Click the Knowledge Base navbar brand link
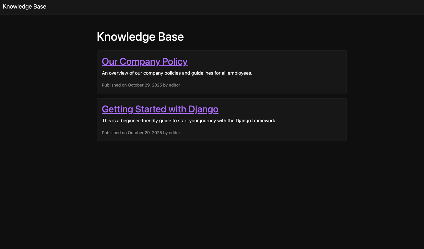 pos(24,7)
